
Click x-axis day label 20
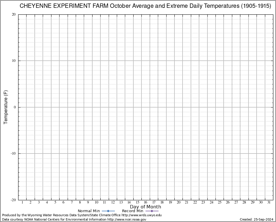click(x=179, y=202)
